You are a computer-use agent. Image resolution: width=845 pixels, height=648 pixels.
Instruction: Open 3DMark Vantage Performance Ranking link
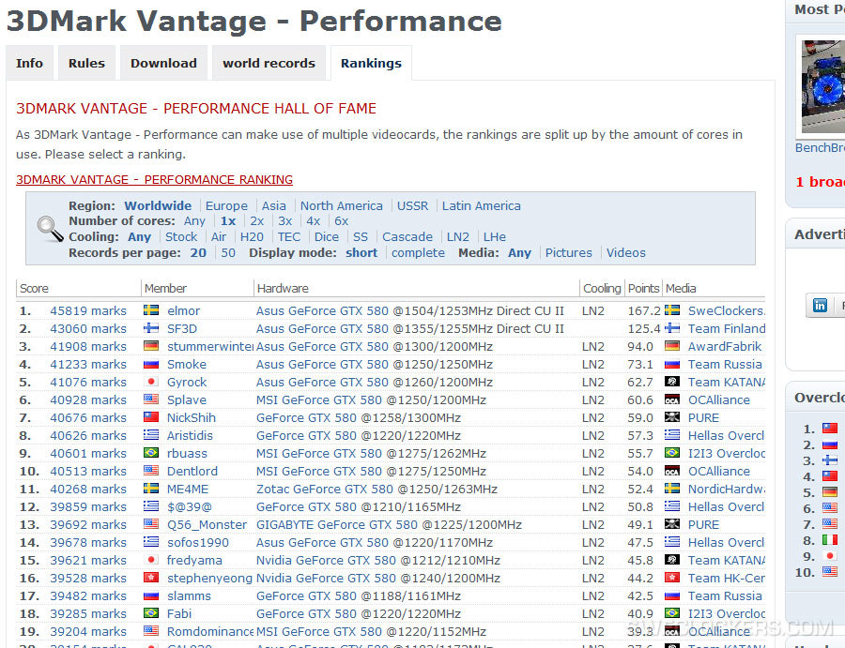click(x=154, y=180)
